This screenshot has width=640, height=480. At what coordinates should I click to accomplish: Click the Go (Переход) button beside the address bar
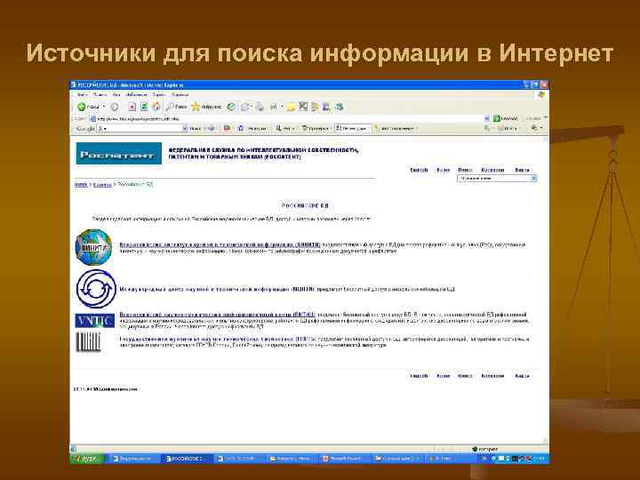coord(505,118)
